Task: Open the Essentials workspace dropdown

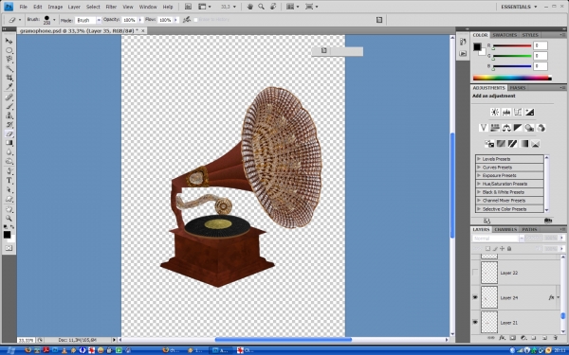Action: click(x=519, y=7)
